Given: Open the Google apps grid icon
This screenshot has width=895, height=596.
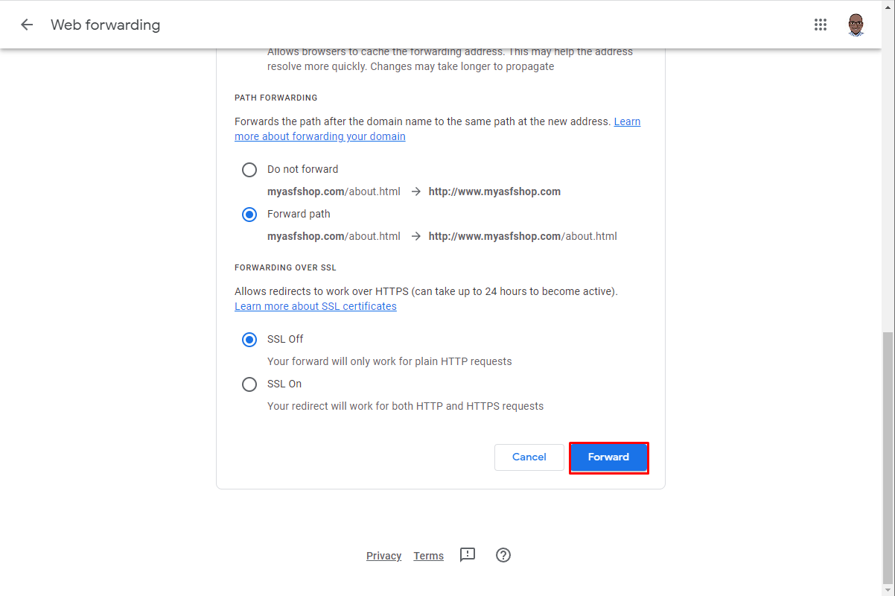Looking at the screenshot, I should pyautogui.click(x=821, y=25).
